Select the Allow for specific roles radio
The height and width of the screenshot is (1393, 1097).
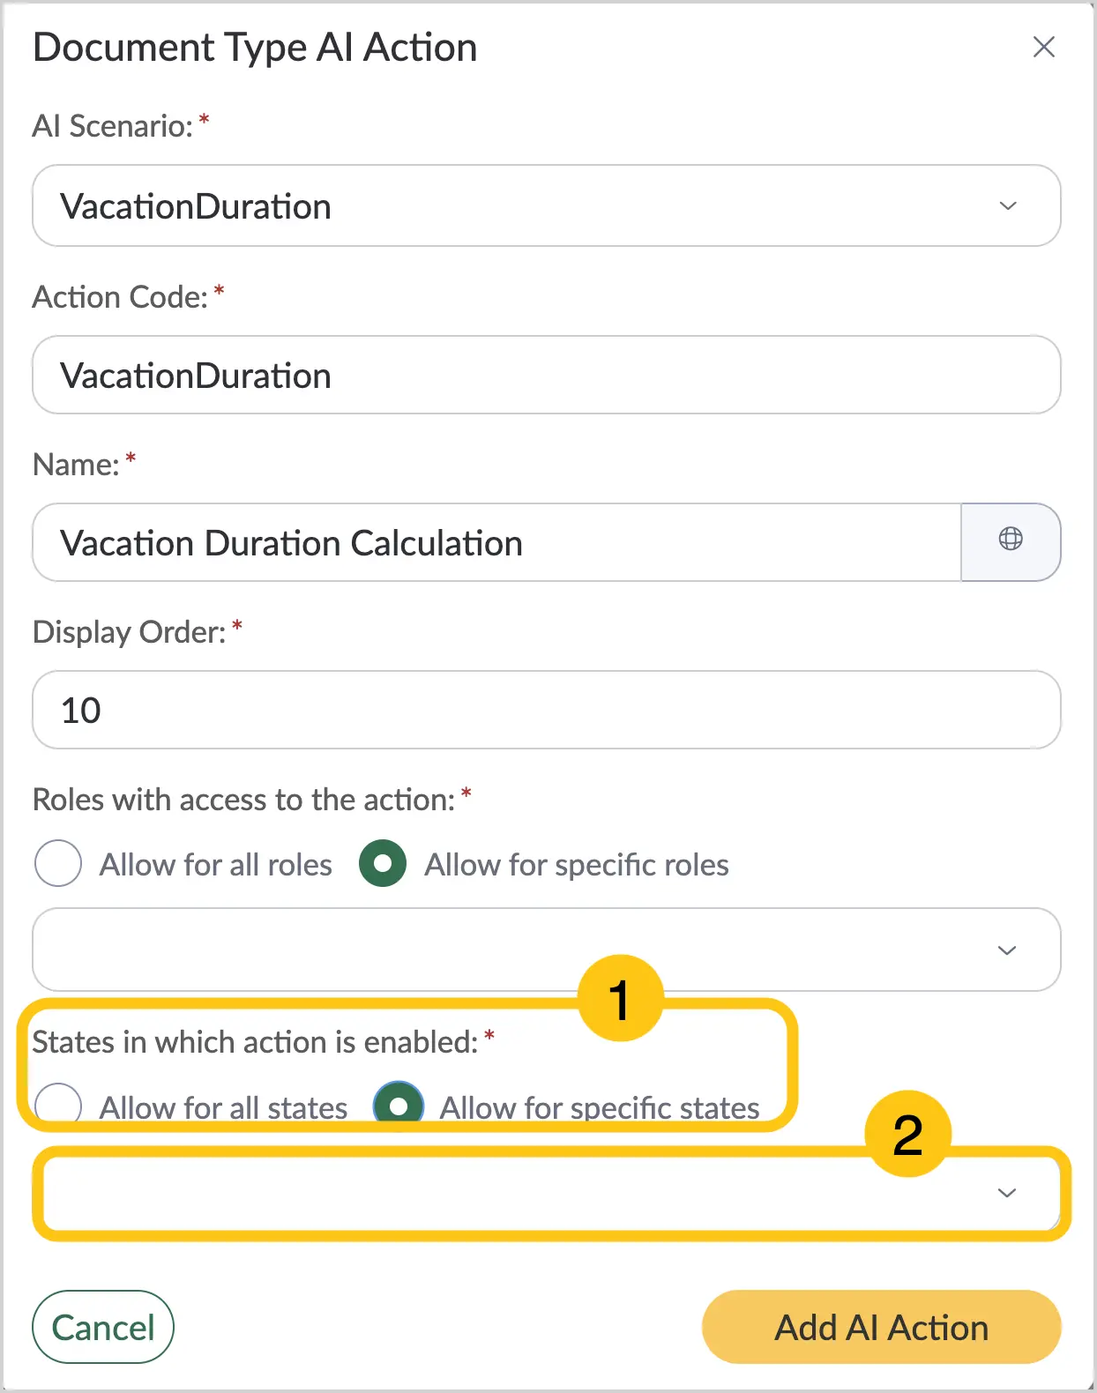point(383,863)
